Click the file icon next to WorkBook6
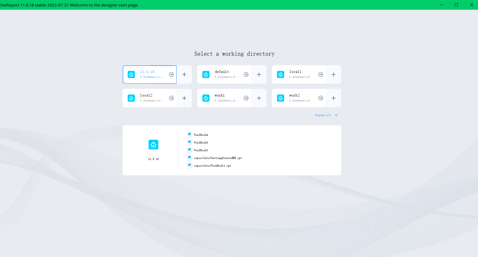478x257 pixels. 190,142
